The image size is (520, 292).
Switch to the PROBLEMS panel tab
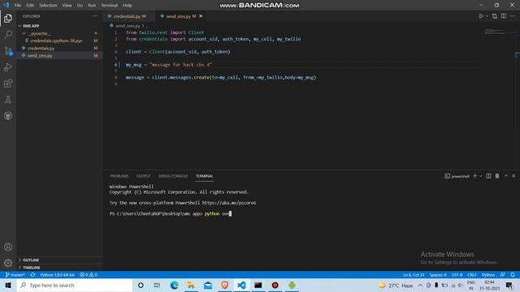tap(119, 176)
